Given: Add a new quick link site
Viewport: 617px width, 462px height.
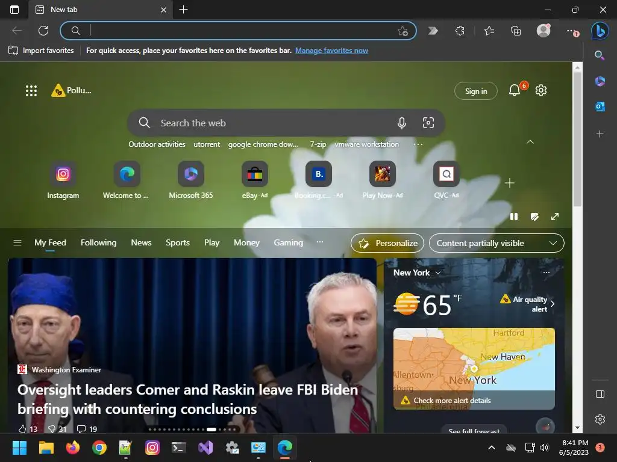Looking at the screenshot, I should [509, 183].
